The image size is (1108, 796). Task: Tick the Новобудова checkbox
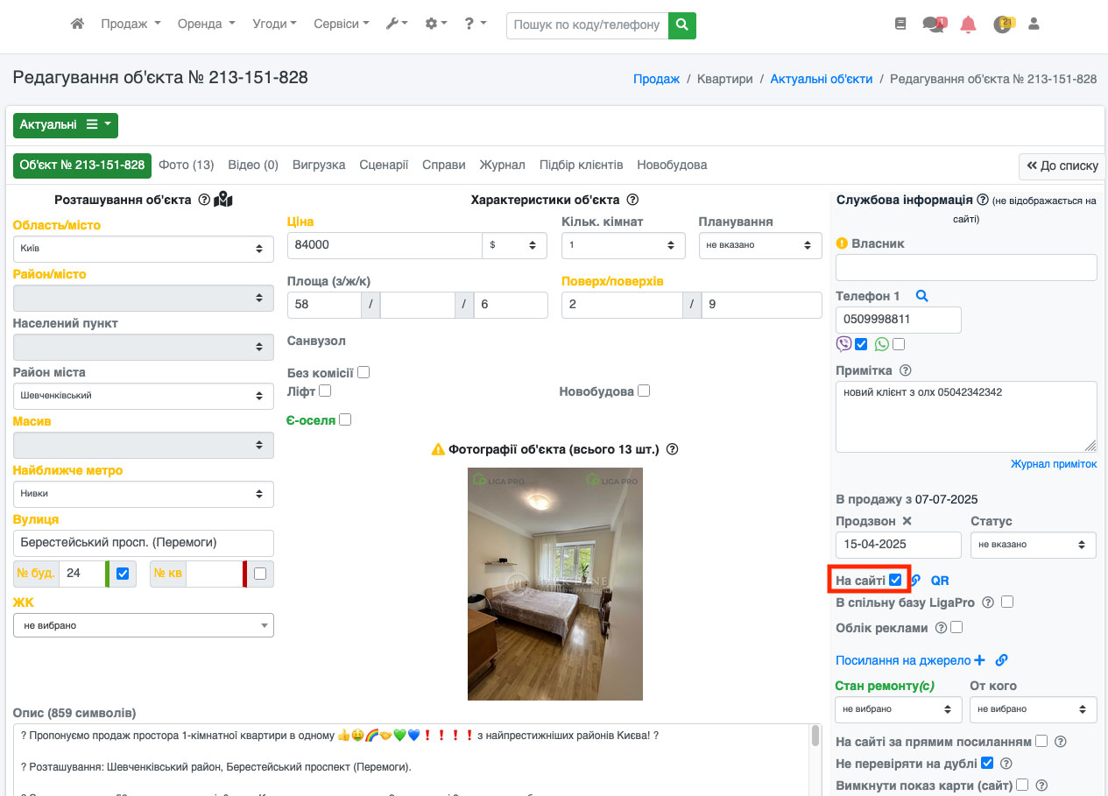tap(644, 391)
